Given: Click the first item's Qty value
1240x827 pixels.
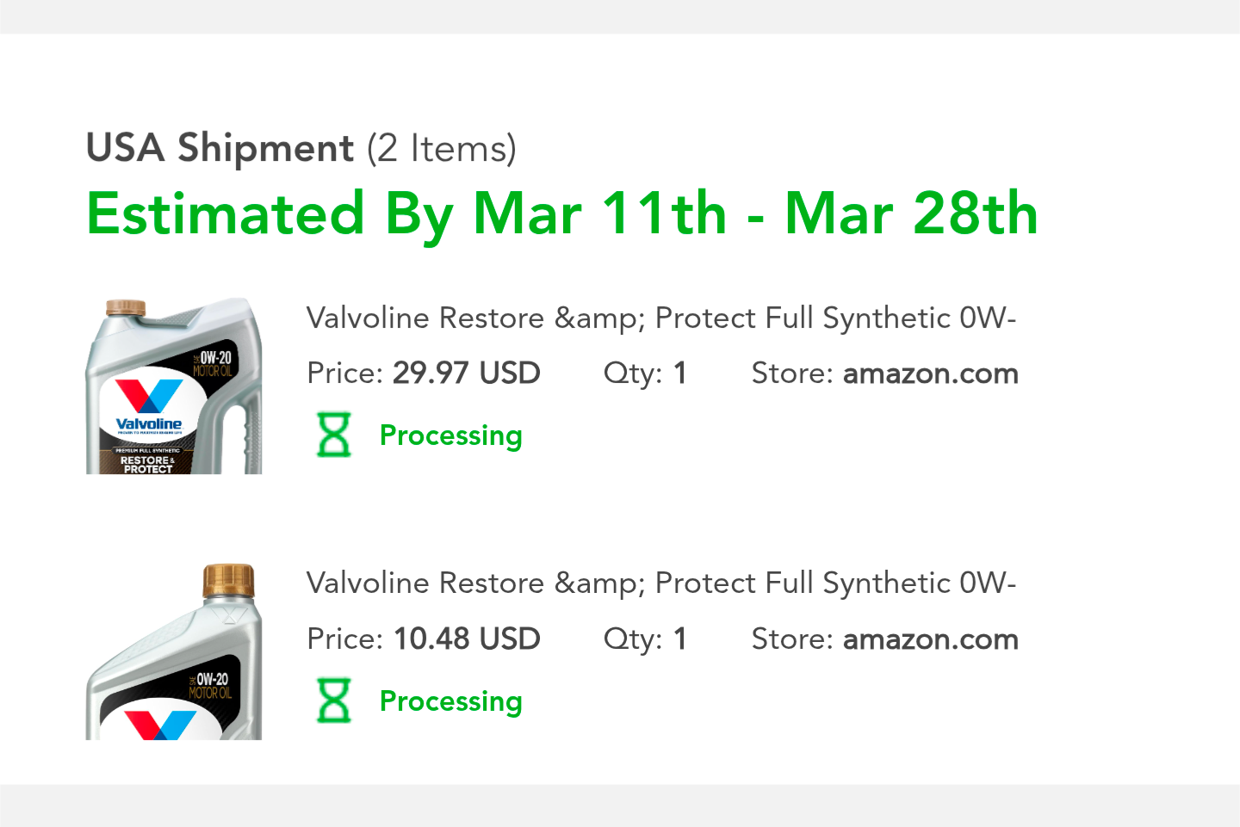Looking at the screenshot, I should 680,373.
